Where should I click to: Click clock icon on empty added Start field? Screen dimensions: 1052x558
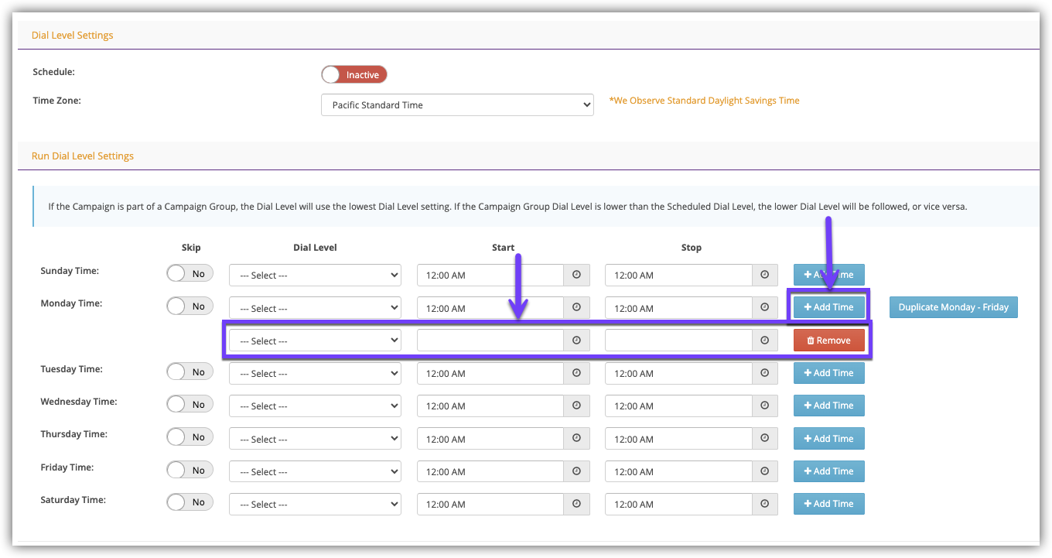tap(576, 341)
